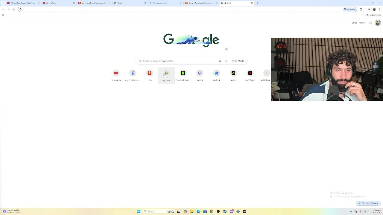Reload the current page
The width and height of the screenshot is (383, 215).
14,9
